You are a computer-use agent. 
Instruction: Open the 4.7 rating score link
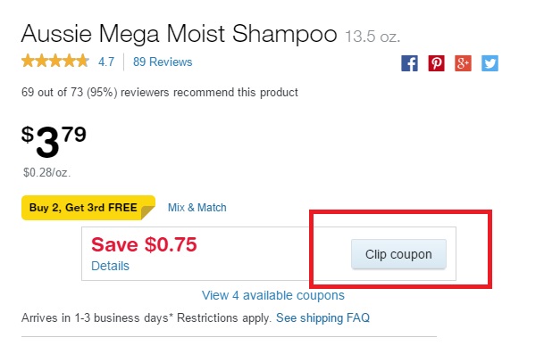point(106,62)
